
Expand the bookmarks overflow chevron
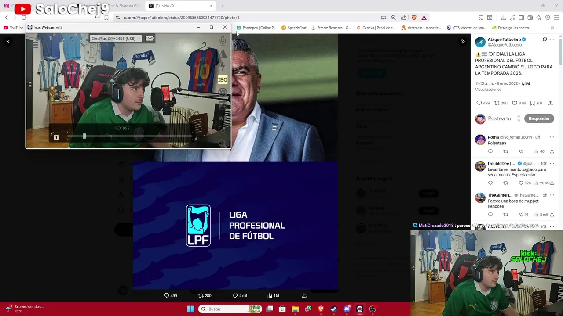coord(552,28)
